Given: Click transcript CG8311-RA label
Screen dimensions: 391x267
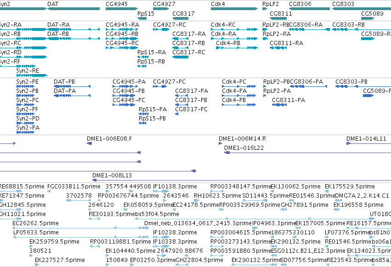Looking at the screenshot, I should point(287,43).
